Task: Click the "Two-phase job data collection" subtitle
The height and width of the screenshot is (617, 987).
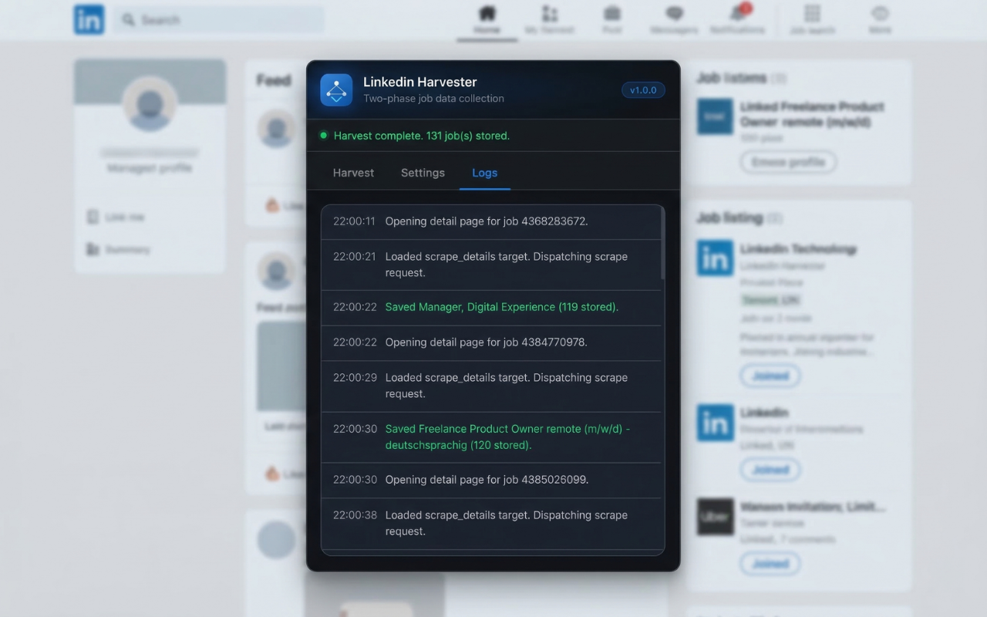Action: pyautogui.click(x=433, y=99)
